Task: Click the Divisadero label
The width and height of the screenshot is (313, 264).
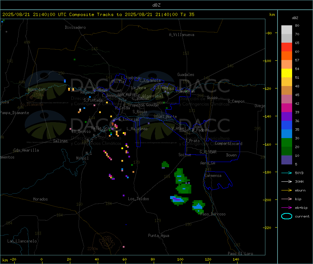Action: (75, 27)
